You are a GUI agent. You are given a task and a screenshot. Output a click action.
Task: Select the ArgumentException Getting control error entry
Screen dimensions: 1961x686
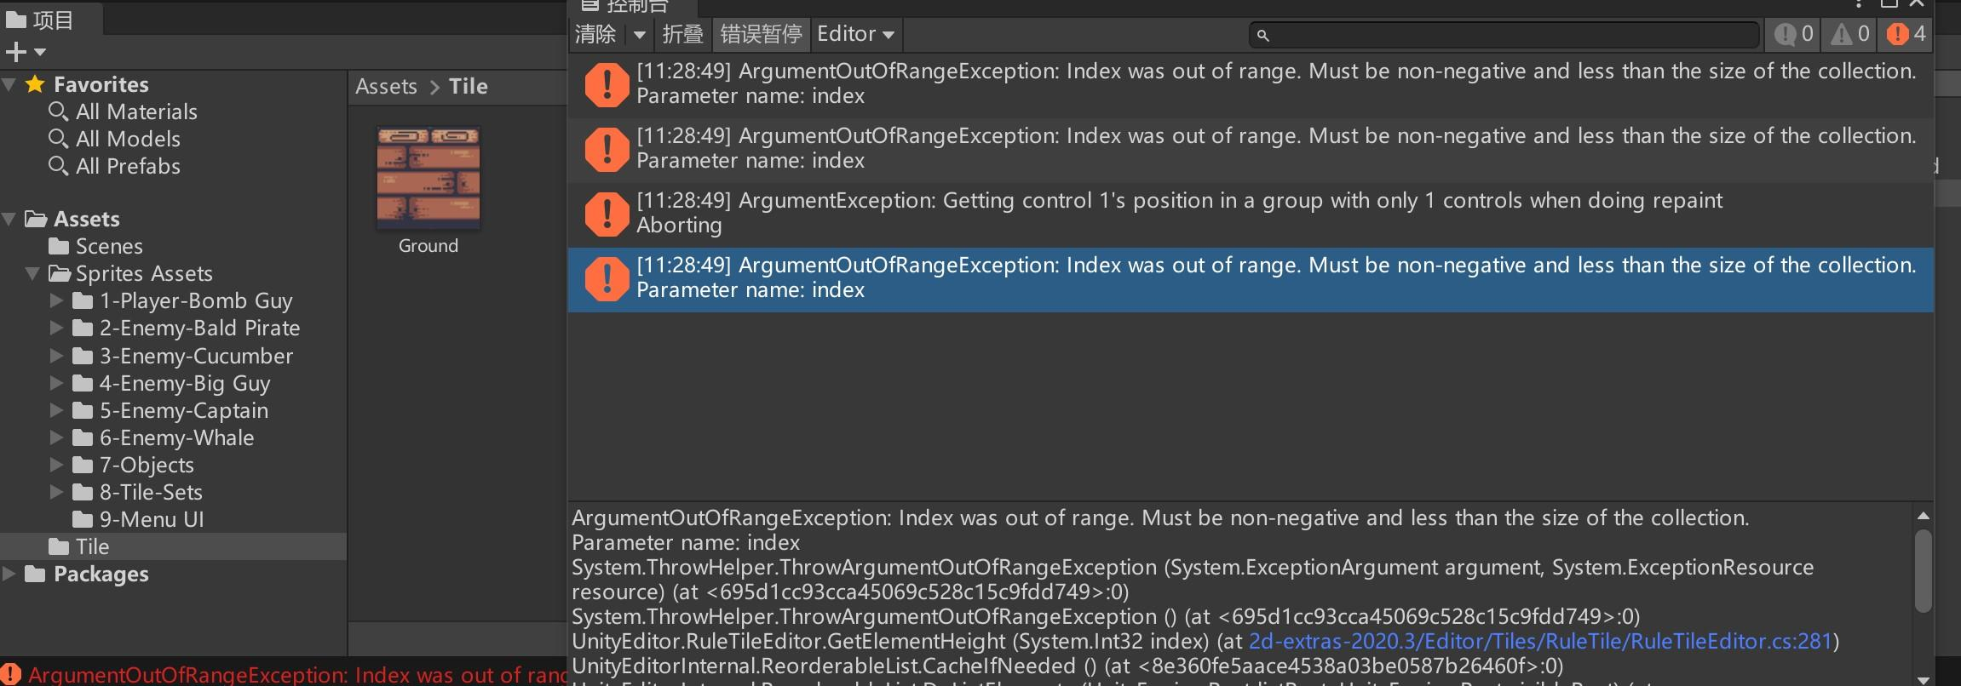click(1251, 213)
